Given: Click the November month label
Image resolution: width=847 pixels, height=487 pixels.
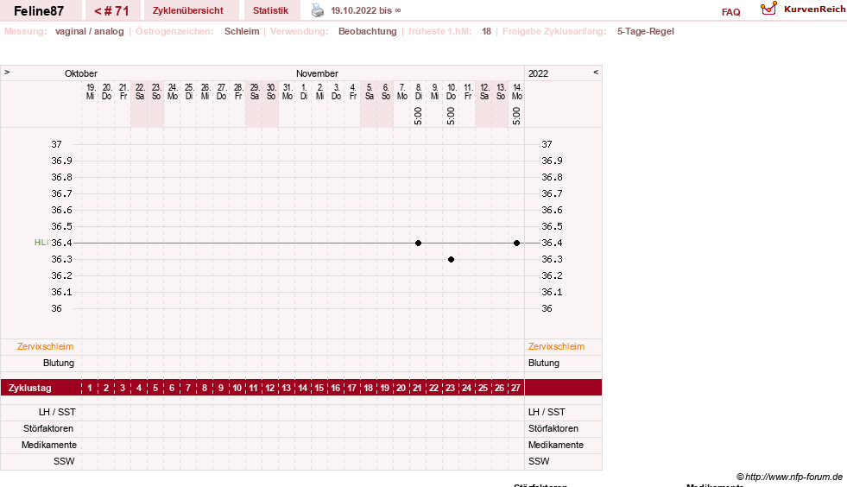Looking at the screenshot, I should coord(317,73).
